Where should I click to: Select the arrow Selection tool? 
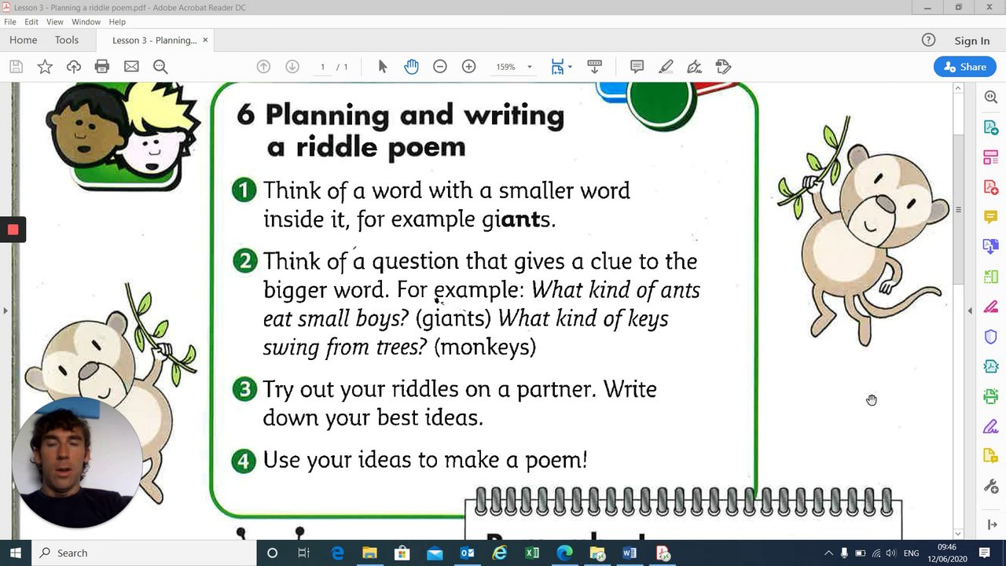[383, 67]
